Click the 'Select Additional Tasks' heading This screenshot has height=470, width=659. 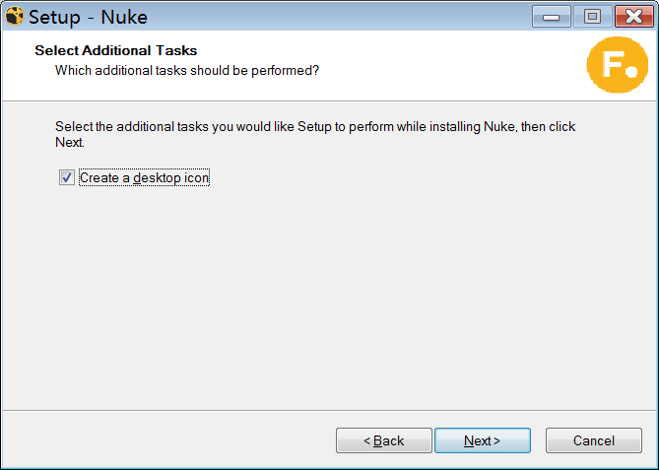point(115,50)
